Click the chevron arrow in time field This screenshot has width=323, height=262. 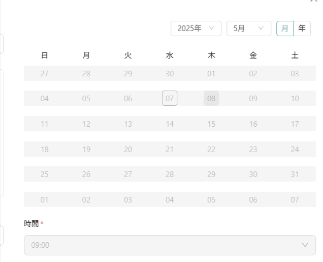pos(305,245)
